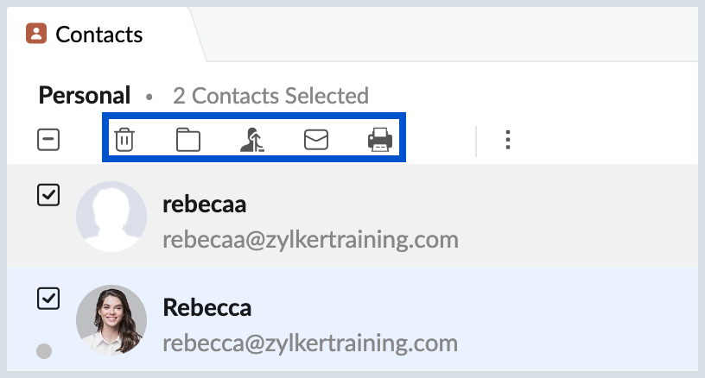705x378 pixels.
Task: Open the three-dot more options menu
Action: 508,140
